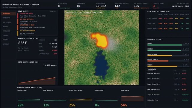Select the Stone Creek Area structures line
192x108 pixels.
pyautogui.click(x=32, y=28)
